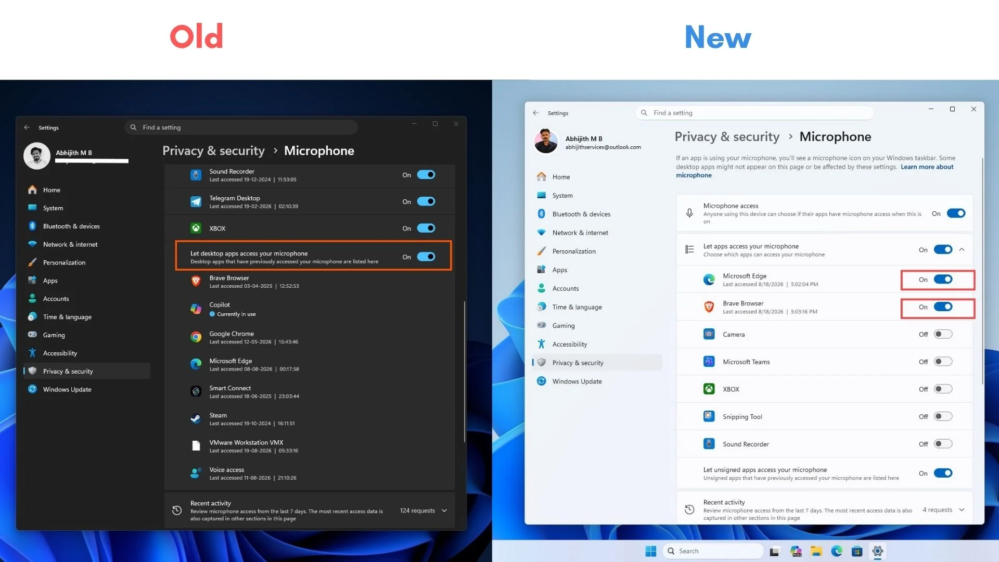999x562 pixels.
Task: Click the Abhijith M B profile in the New window
Action: (x=588, y=142)
